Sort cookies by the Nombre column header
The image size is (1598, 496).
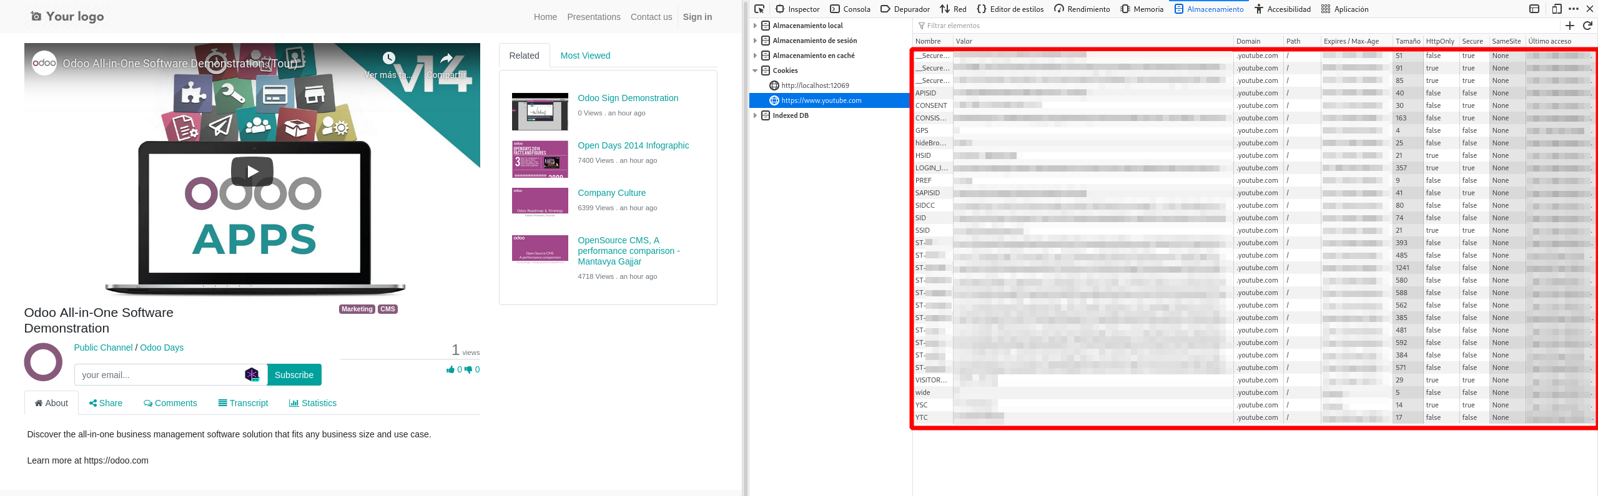[x=933, y=41]
